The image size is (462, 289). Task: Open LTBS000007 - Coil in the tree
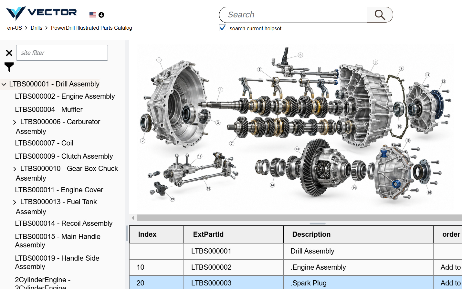(x=44, y=143)
